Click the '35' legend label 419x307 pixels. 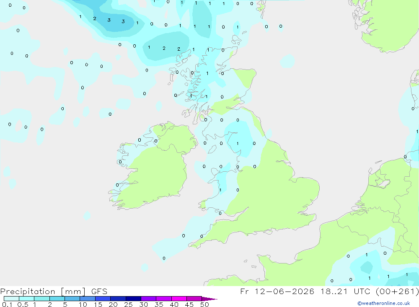(x=159, y=304)
